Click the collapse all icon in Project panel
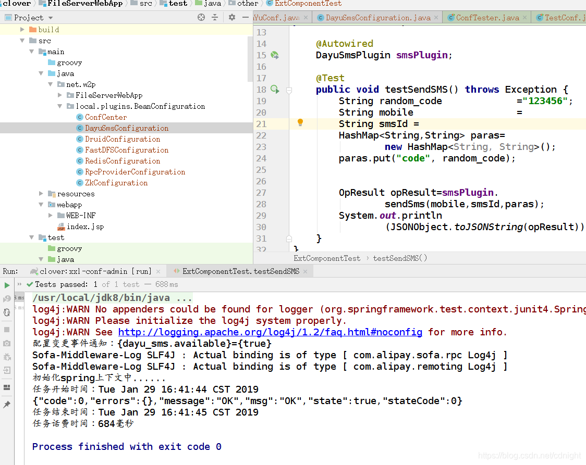 point(215,17)
